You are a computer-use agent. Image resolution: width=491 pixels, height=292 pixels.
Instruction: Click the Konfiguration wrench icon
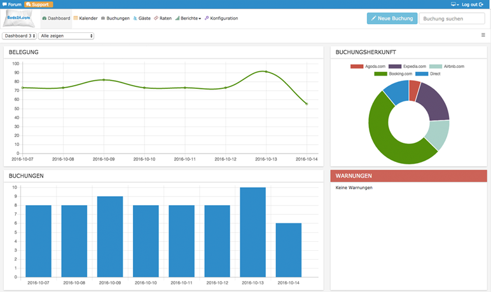207,18
